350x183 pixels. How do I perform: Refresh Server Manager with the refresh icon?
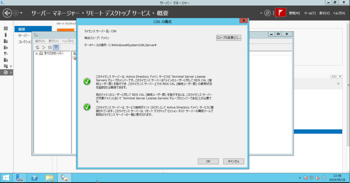click(267, 13)
